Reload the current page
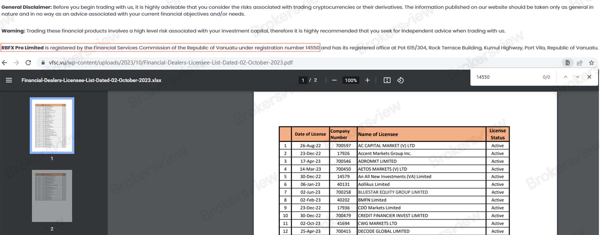Screen dimensions: 600x235 click(x=28, y=63)
